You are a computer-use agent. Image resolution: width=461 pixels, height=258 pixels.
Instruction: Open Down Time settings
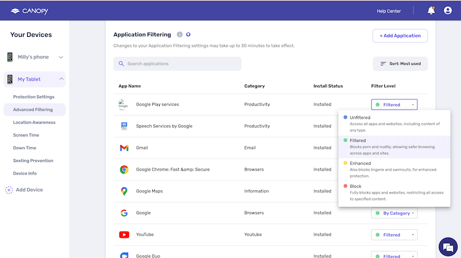[25, 148]
